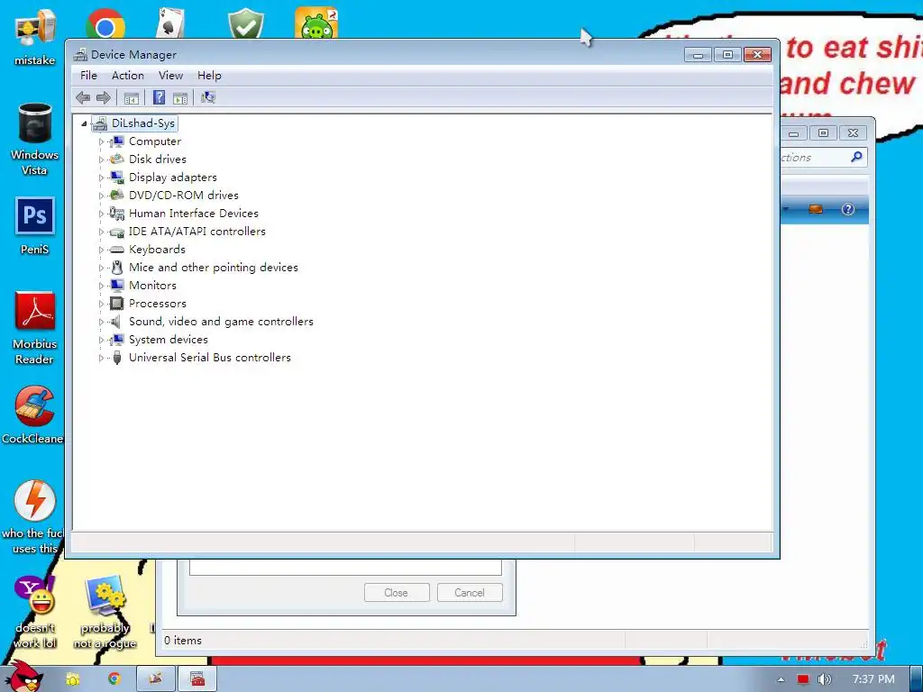The width and height of the screenshot is (923, 692).
Task: Click the Processors chip icon
Action: [116, 304]
